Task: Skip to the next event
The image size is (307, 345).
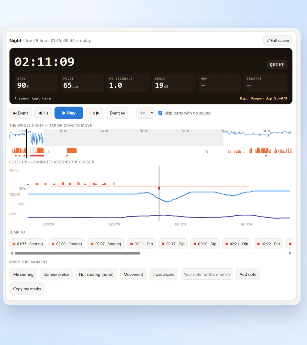Action: [117, 113]
